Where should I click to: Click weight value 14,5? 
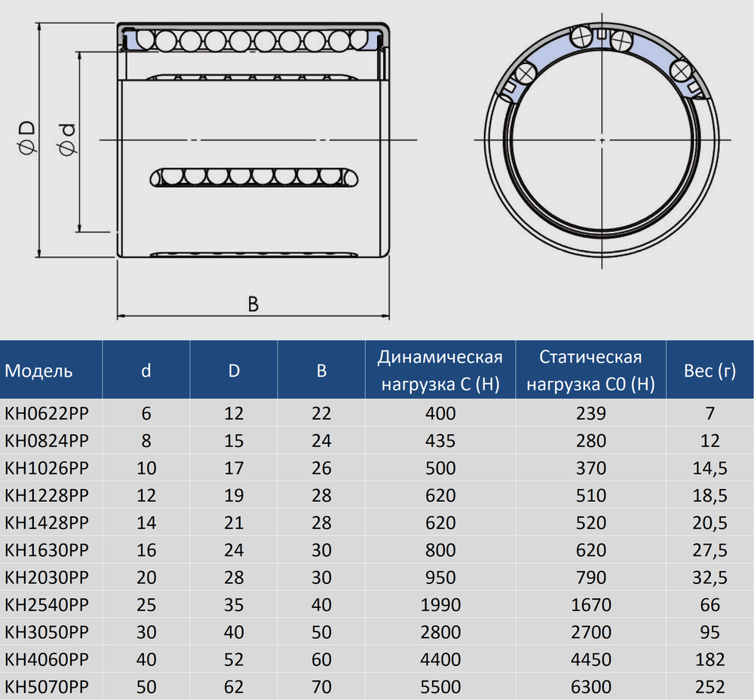pos(710,469)
